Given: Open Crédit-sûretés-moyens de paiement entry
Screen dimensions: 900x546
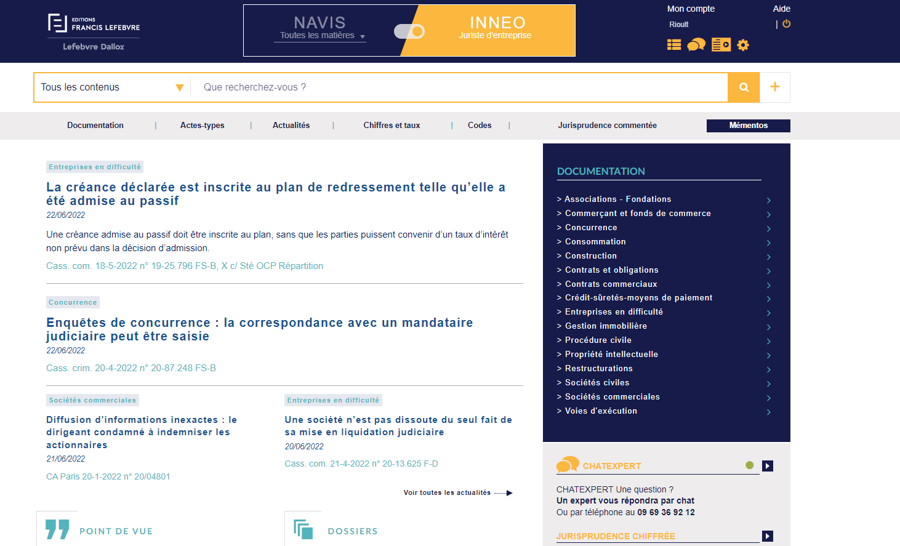Looking at the screenshot, I should pyautogui.click(x=638, y=298).
